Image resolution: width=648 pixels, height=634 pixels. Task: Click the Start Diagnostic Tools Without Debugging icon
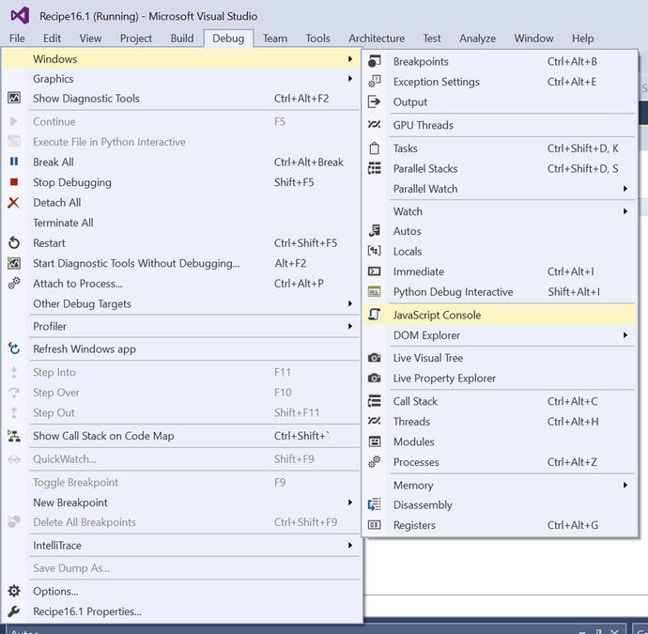coord(14,263)
